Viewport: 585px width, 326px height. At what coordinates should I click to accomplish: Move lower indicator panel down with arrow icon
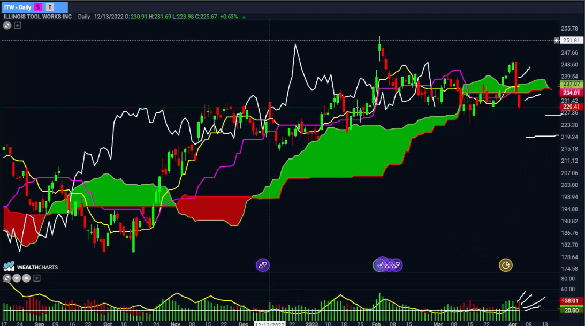[17, 278]
